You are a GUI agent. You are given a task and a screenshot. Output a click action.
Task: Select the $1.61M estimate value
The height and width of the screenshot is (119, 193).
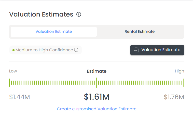pyautogui.click(x=96, y=97)
